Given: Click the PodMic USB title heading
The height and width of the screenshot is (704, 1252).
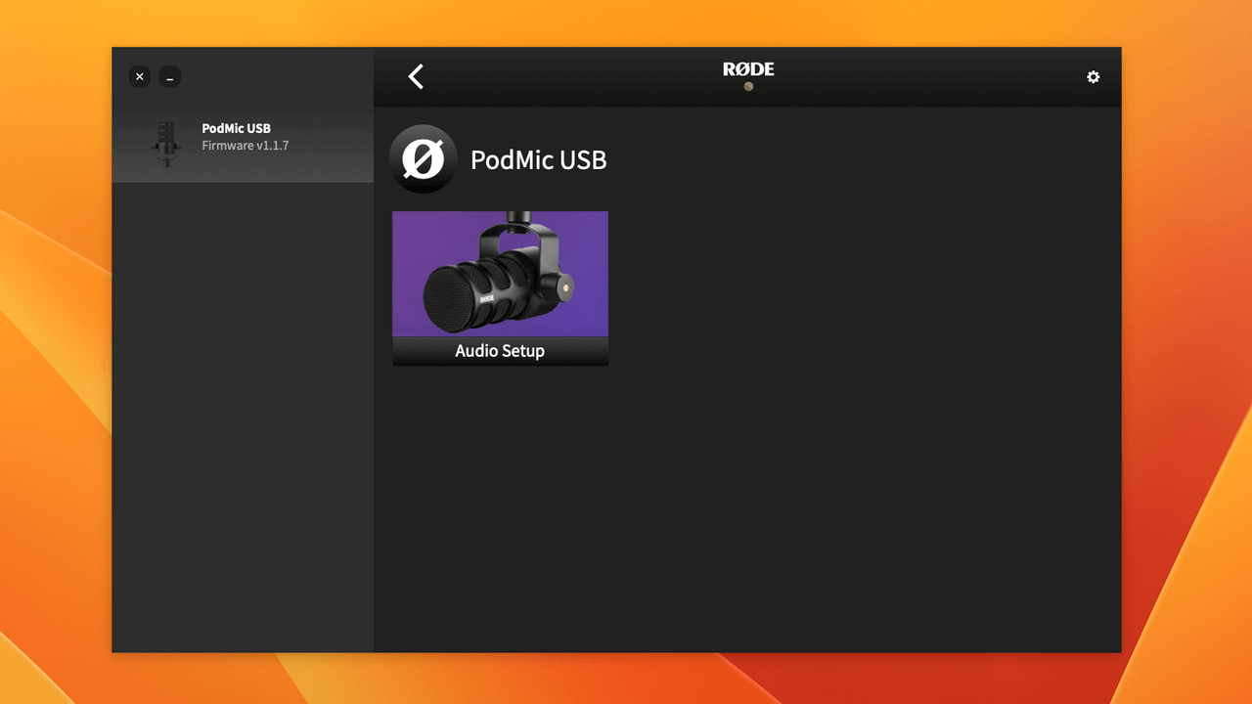Looking at the screenshot, I should point(538,159).
